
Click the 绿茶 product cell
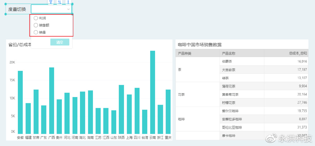click(242, 78)
